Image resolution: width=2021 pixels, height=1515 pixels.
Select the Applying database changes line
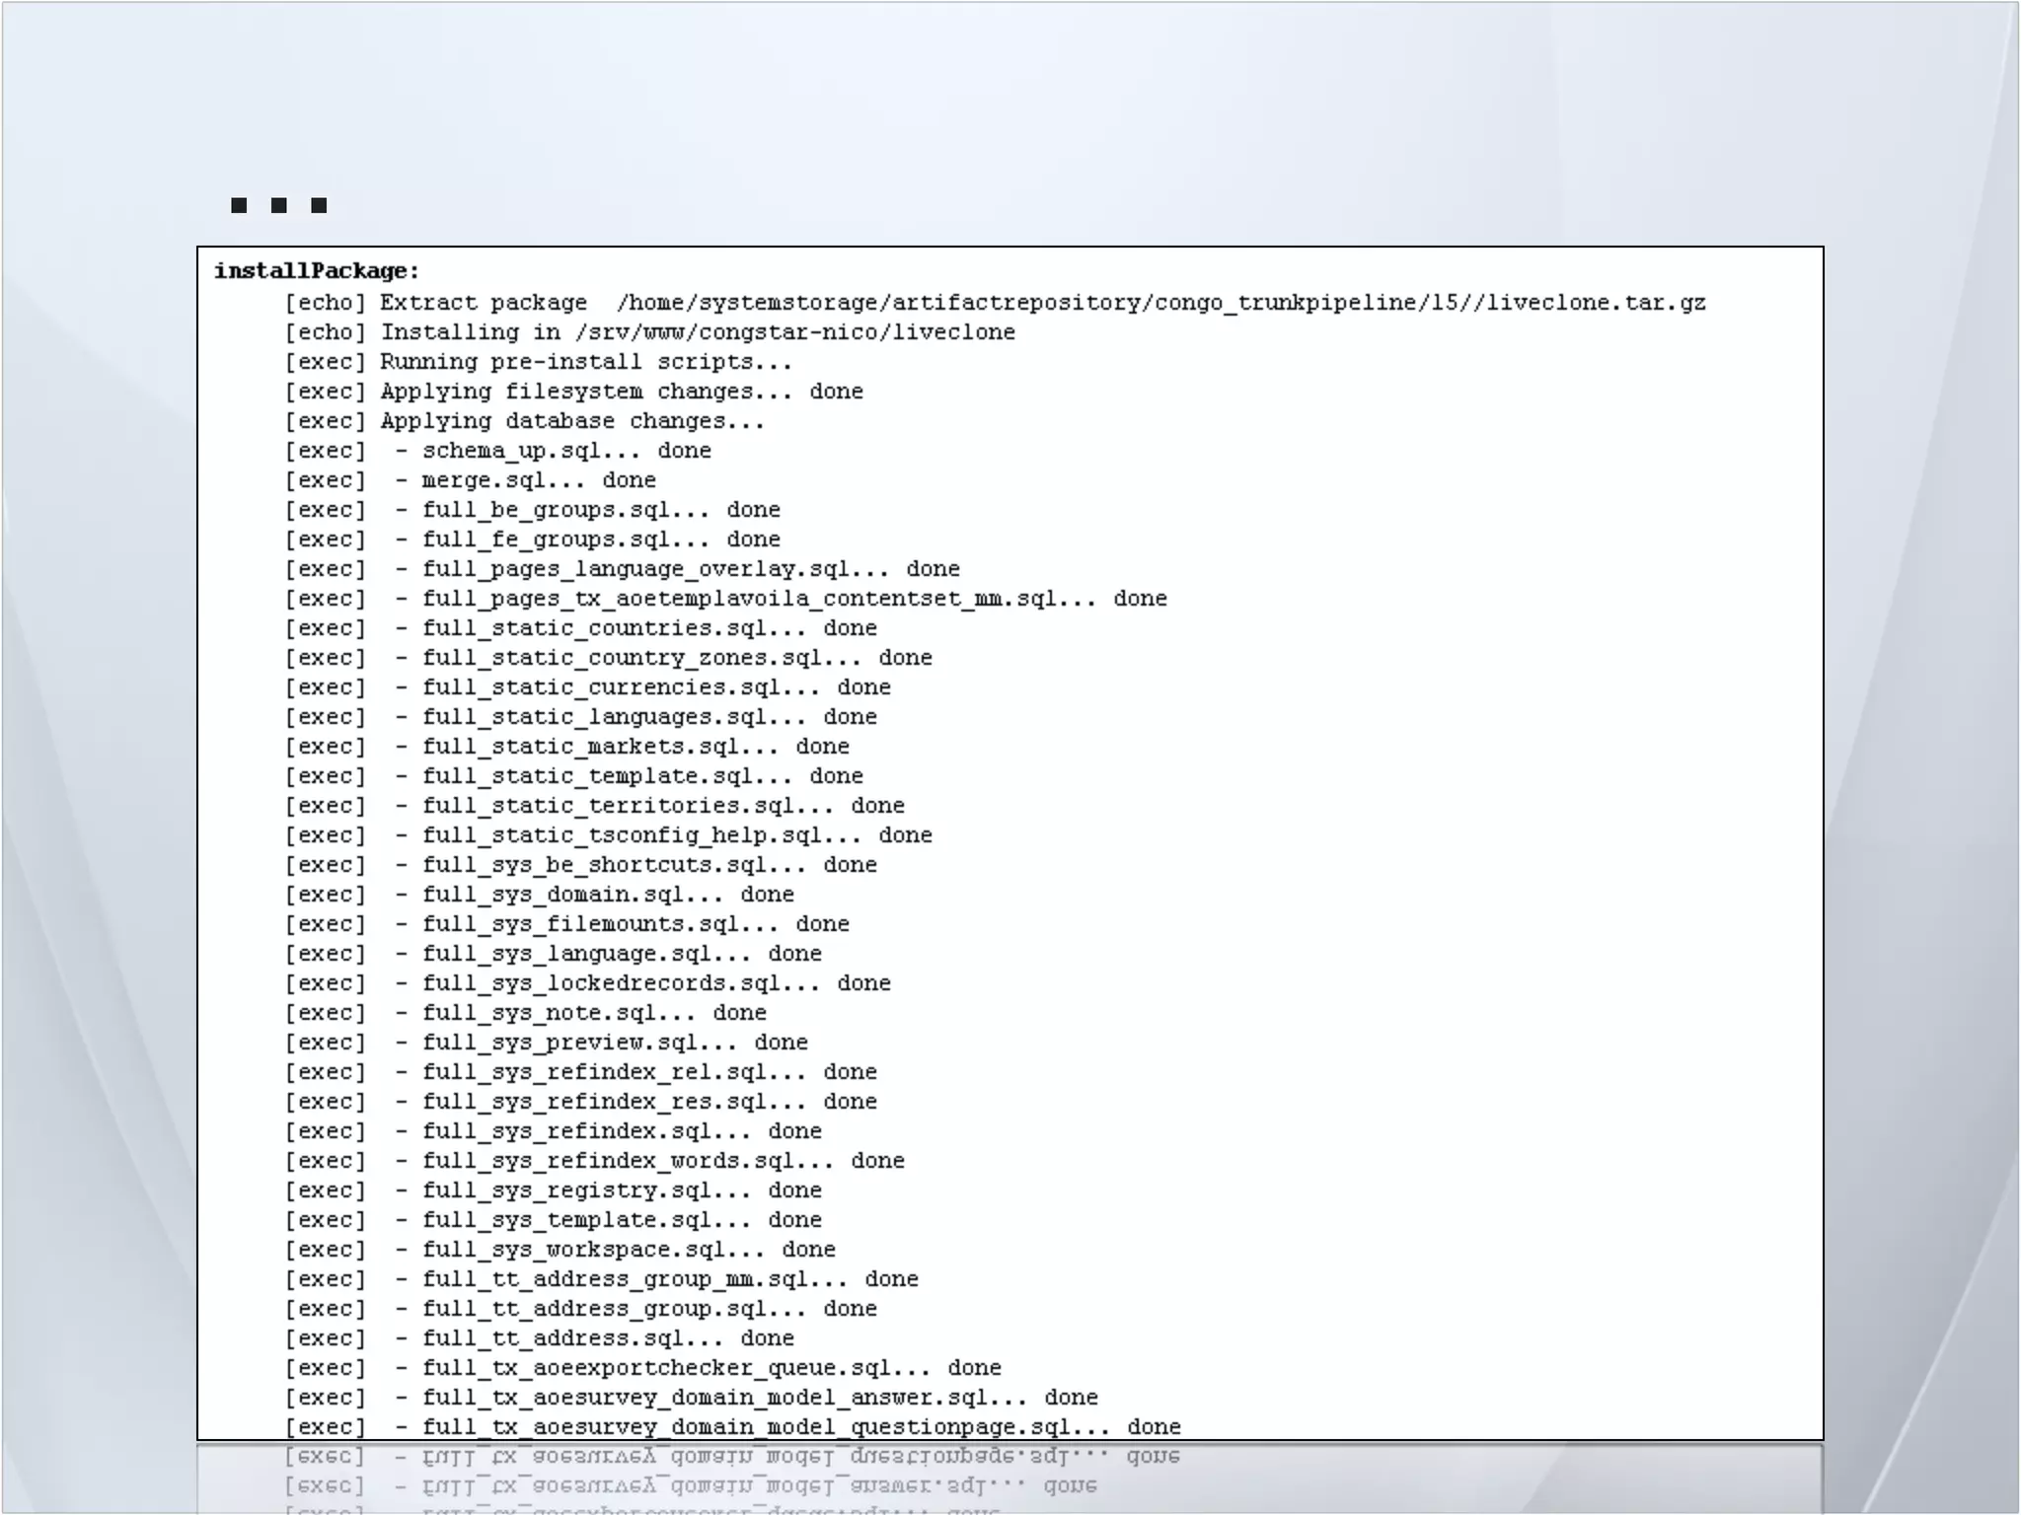click(x=571, y=421)
